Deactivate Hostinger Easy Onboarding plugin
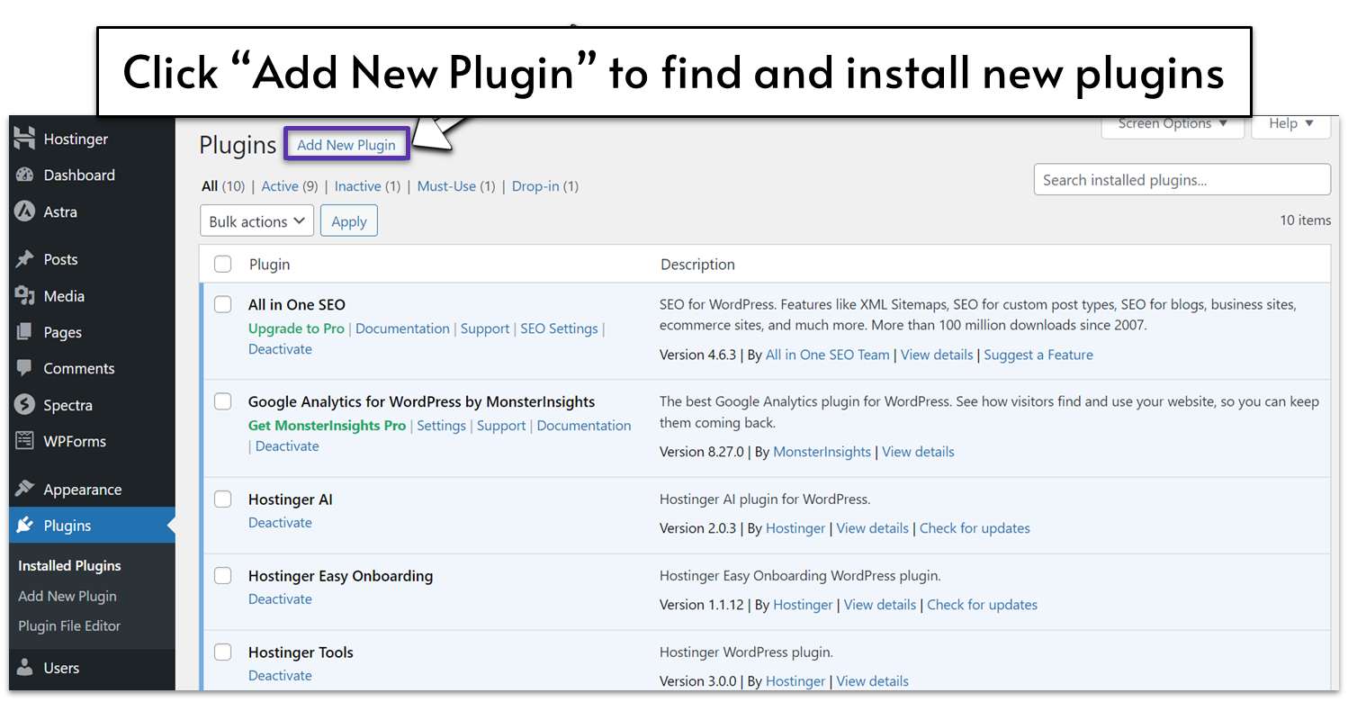 pyautogui.click(x=280, y=599)
